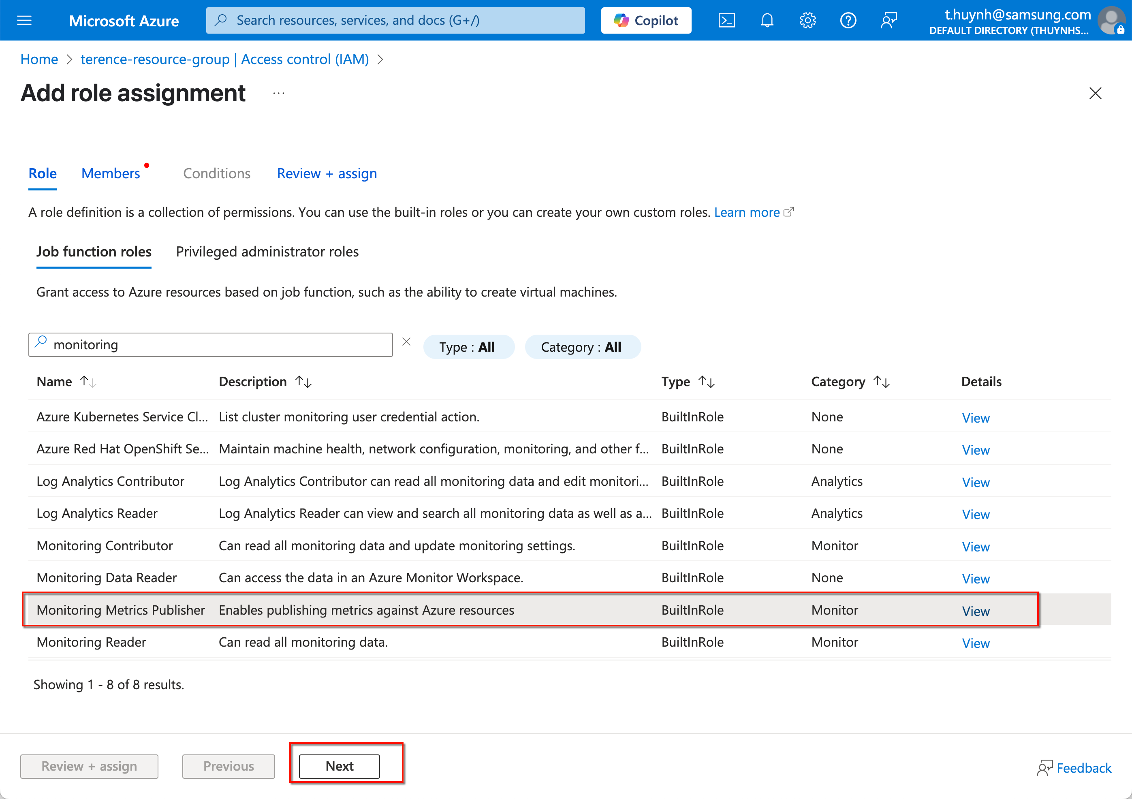The height and width of the screenshot is (799, 1132).
Task: Sort roles by Name column
Action: [54, 382]
